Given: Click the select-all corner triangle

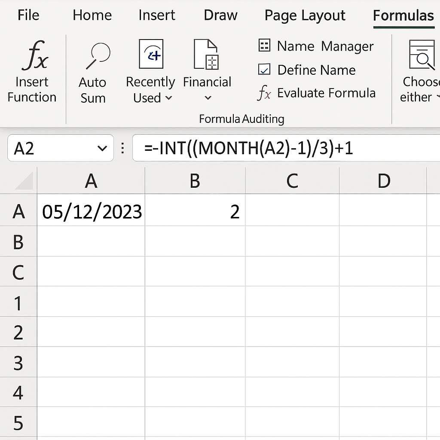Looking at the screenshot, I should point(24,181).
